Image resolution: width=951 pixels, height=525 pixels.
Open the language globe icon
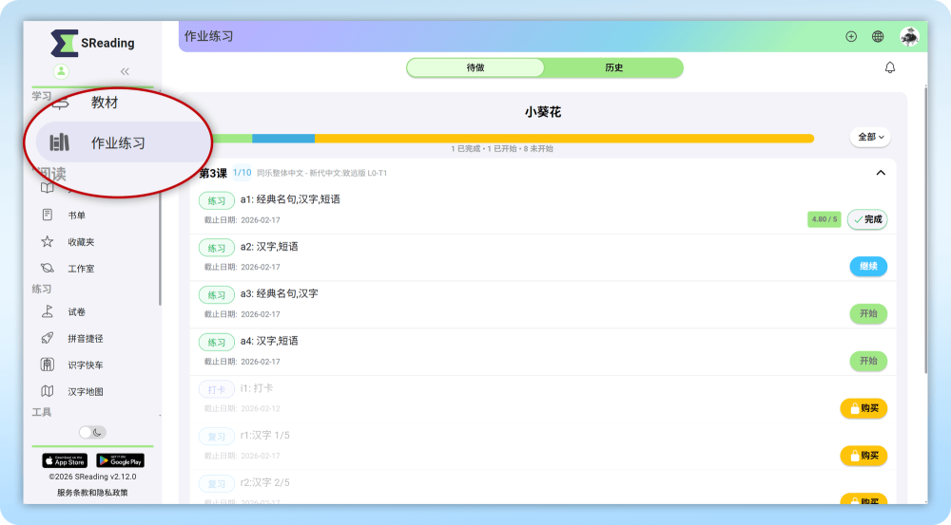tap(878, 37)
